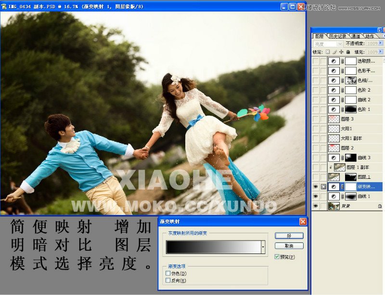Select layer named 太阳1 副本

[351, 138]
